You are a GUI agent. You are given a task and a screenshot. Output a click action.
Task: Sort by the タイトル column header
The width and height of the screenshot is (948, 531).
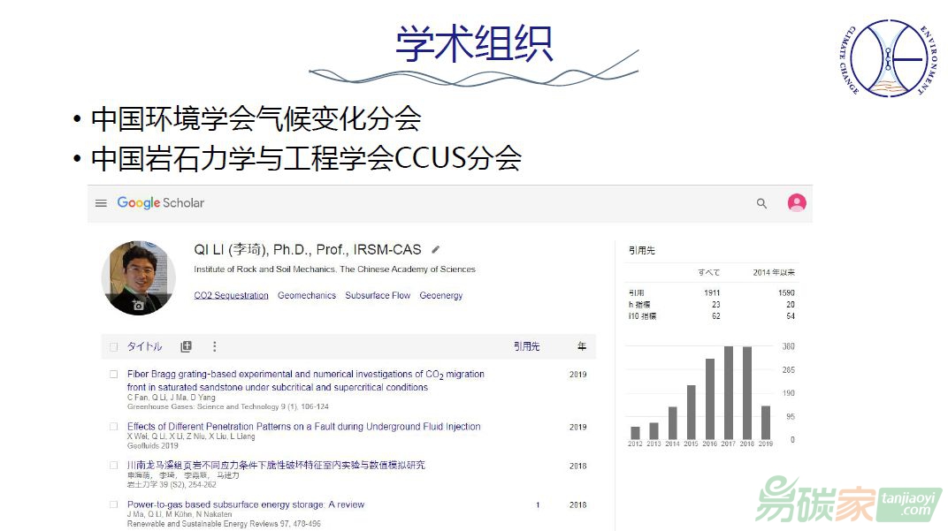pyautogui.click(x=144, y=347)
